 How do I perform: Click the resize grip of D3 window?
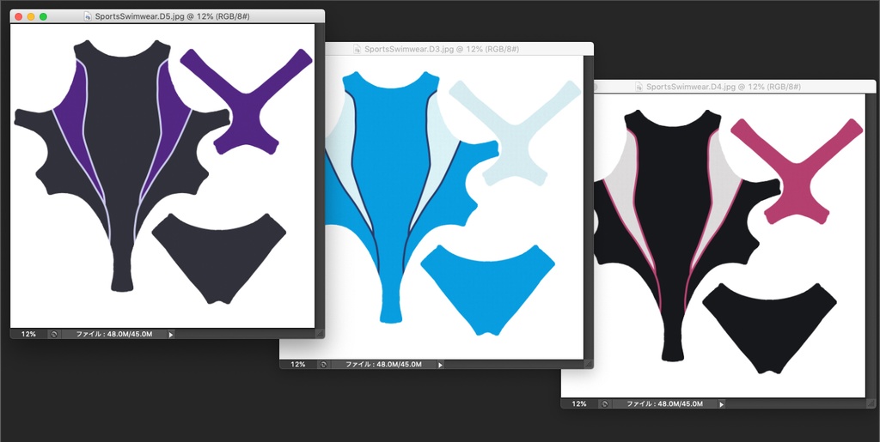coord(589,364)
